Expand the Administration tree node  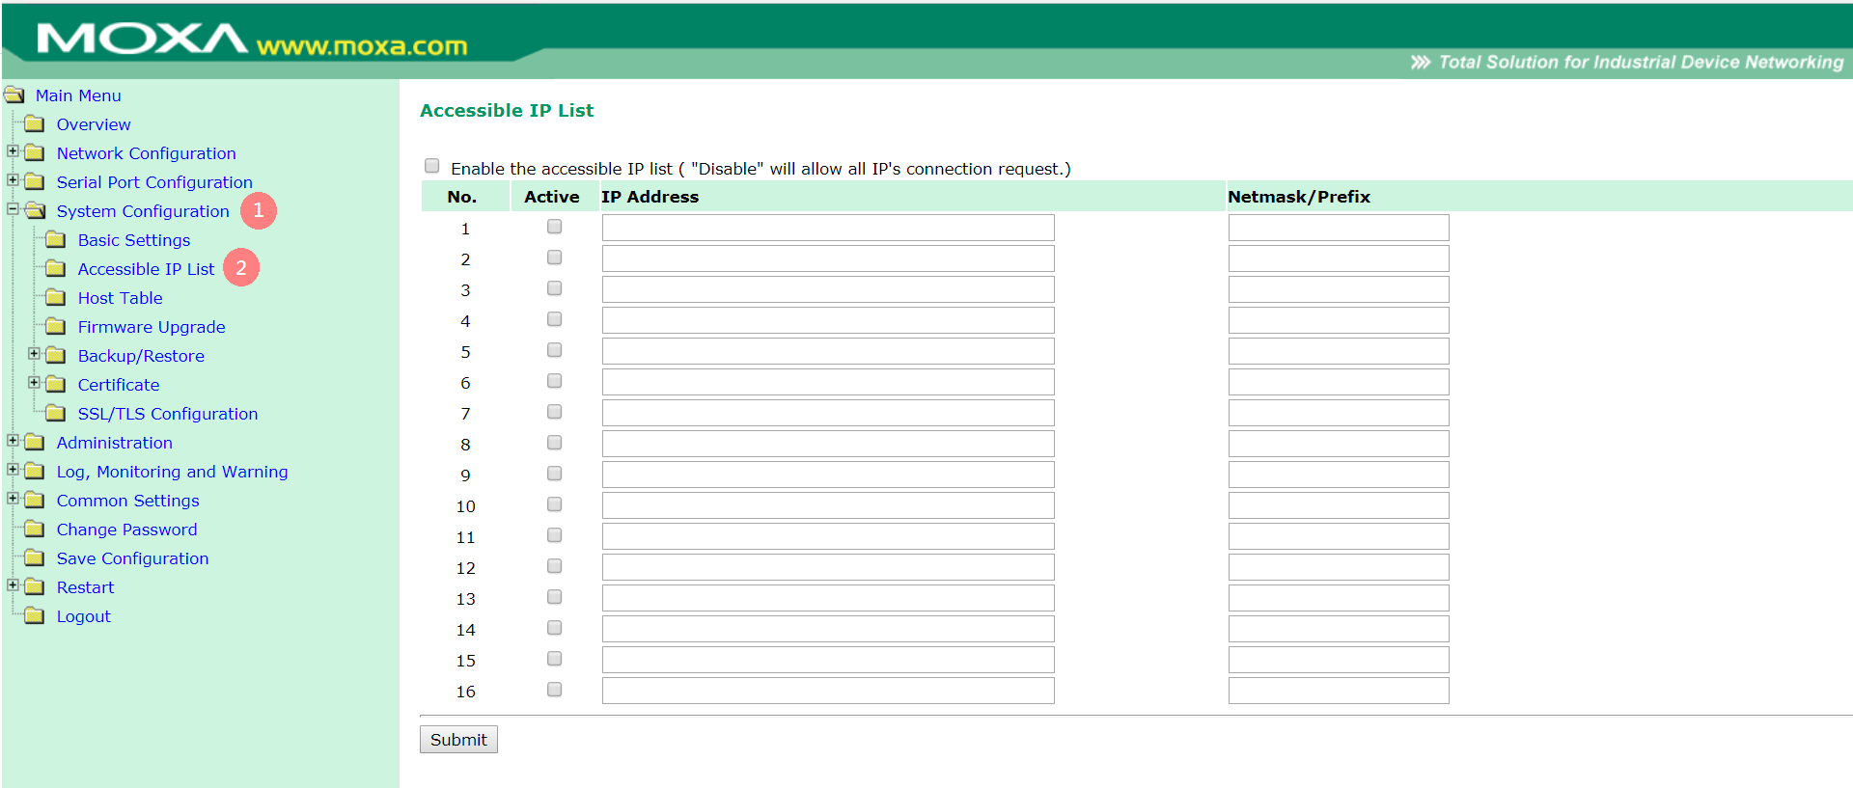click(x=13, y=441)
